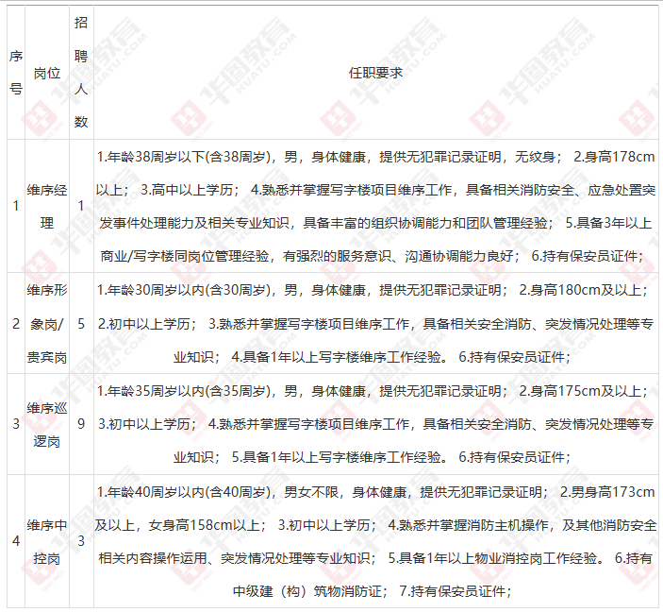Image resolution: width=663 pixels, height=612 pixels.
Task: Select the 维序经理 position cell
Action: (47, 206)
